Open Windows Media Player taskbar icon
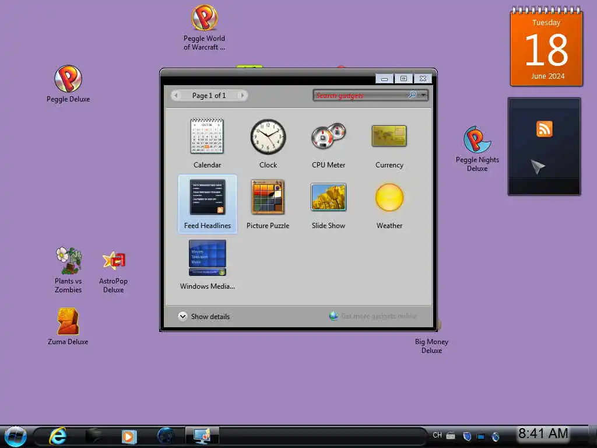This screenshot has height=448, width=597. click(129, 436)
